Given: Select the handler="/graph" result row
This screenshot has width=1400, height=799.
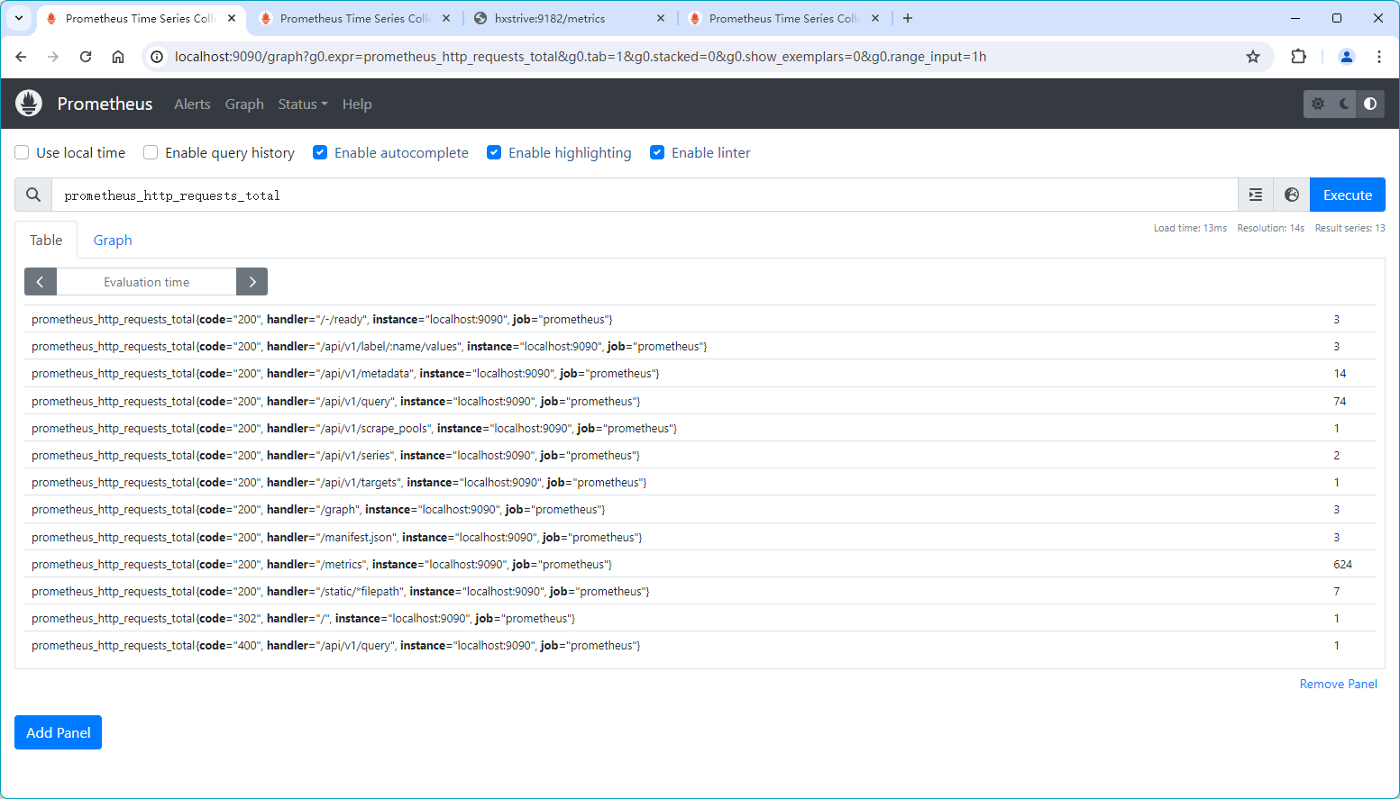Looking at the screenshot, I should coord(700,509).
